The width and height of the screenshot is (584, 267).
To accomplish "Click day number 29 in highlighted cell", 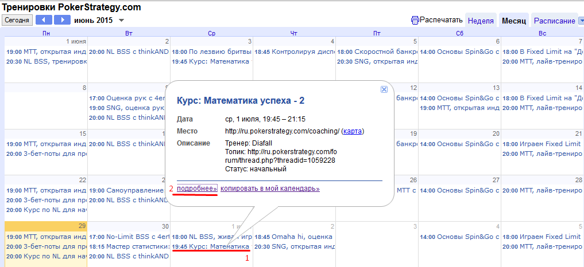I will point(83,226).
